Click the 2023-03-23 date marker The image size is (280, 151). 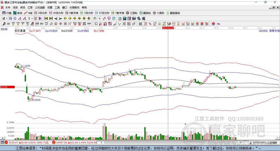[x=168, y=28]
